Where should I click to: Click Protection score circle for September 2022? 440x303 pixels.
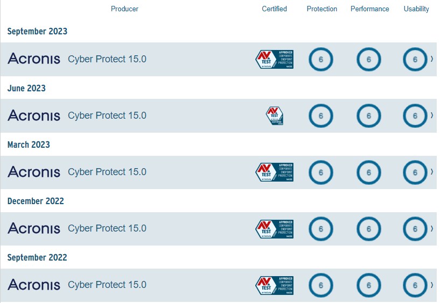click(x=321, y=285)
